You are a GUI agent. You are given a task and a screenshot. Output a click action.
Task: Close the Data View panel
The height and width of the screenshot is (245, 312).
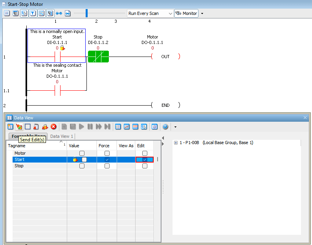click(306, 118)
